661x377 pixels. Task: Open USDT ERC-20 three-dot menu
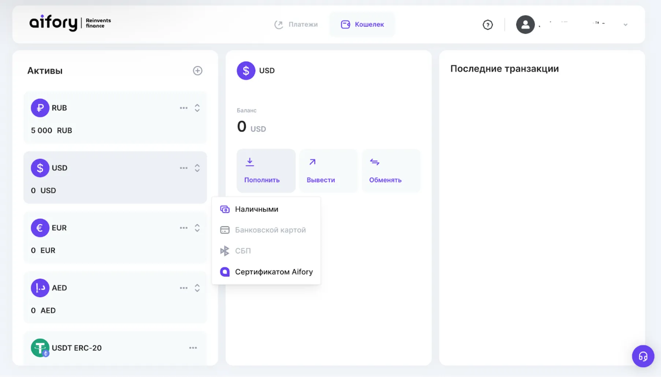pos(193,348)
